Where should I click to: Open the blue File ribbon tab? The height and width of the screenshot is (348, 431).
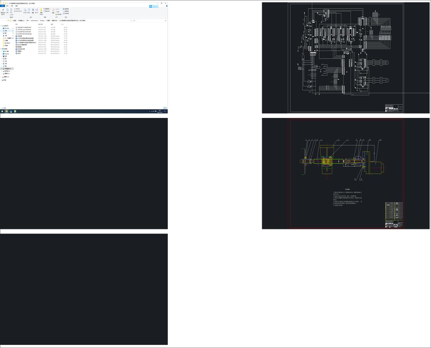pos(3,6)
